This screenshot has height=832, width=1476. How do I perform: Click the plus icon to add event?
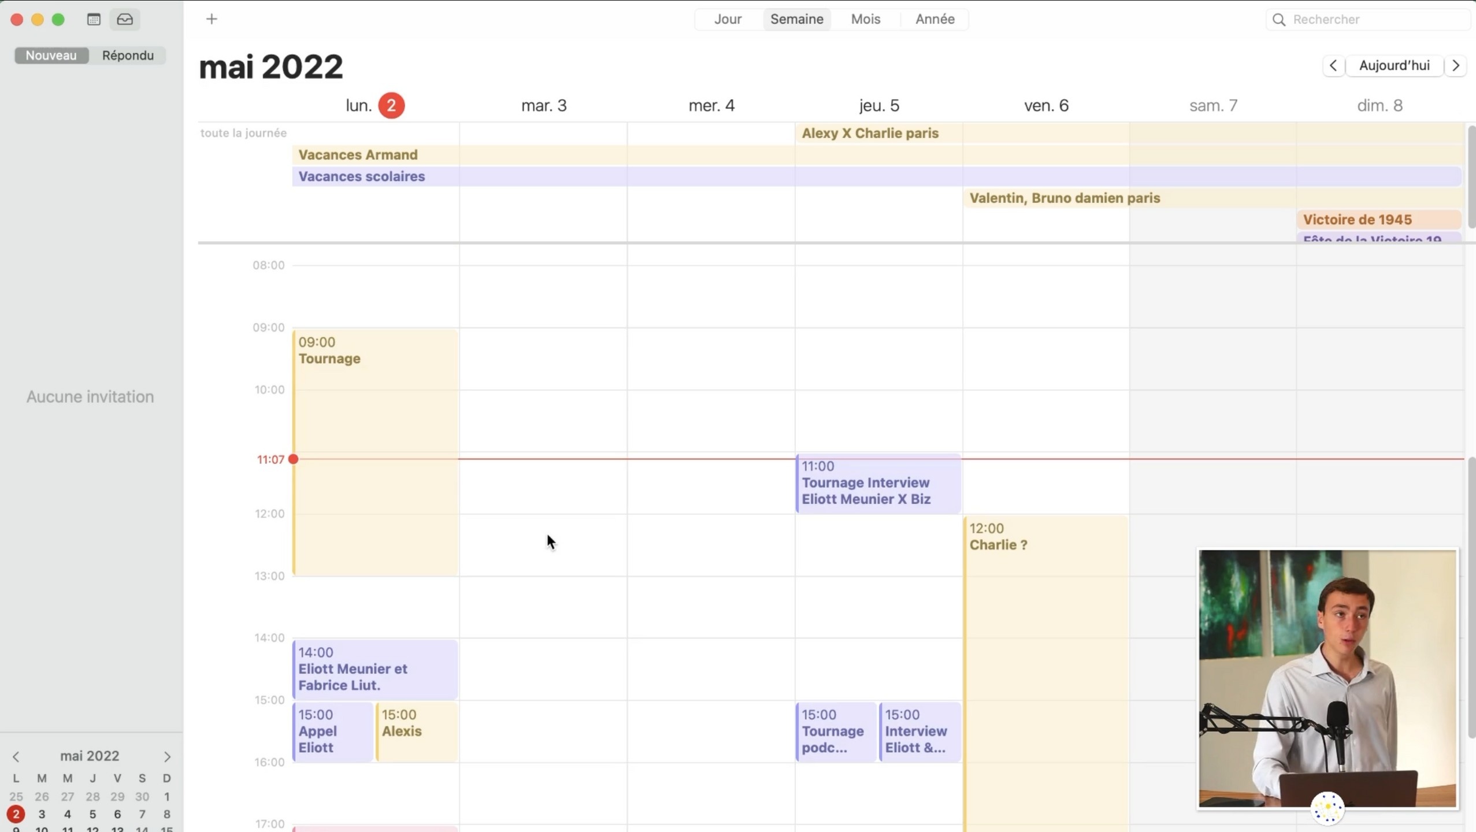pyautogui.click(x=212, y=20)
